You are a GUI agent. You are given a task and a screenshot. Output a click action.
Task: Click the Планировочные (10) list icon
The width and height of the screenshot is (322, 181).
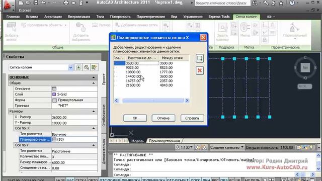54,139
